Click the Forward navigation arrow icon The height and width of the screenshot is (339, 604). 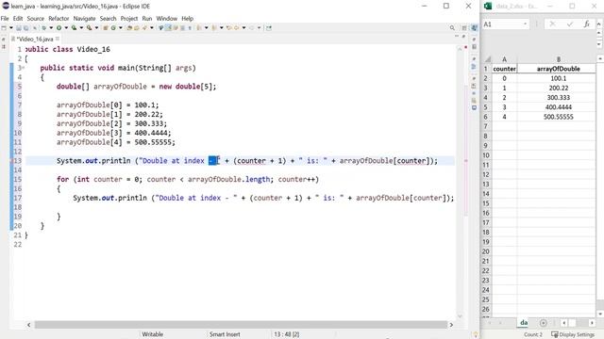click(251, 28)
